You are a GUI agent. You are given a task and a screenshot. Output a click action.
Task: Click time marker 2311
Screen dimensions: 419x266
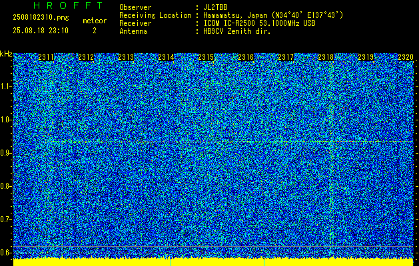[46, 57]
